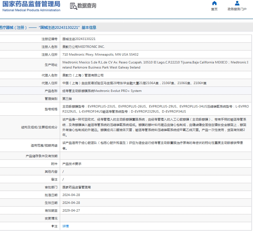Click the 产品技术要求 attachment cell
253x232 pixels.
click(x=72, y=163)
